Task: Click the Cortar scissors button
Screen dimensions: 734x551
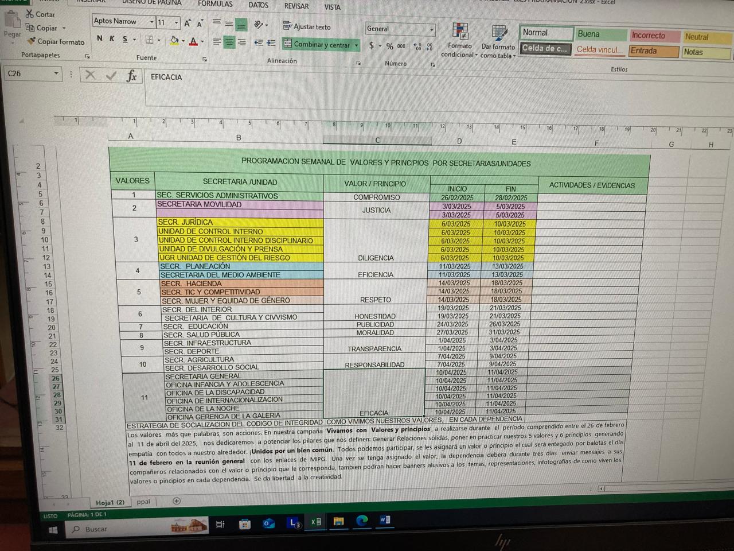Action: (40, 14)
